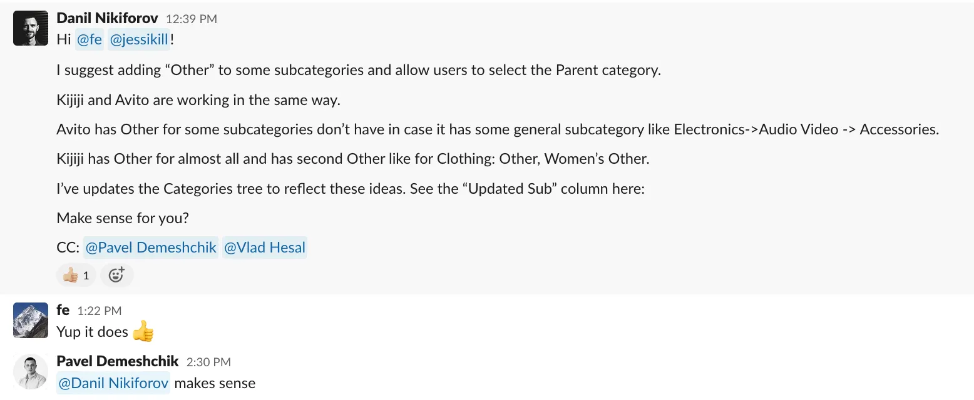The width and height of the screenshot is (974, 400).
Task: Click Pavel Demeshchik's sender name
Action: click(118, 361)
